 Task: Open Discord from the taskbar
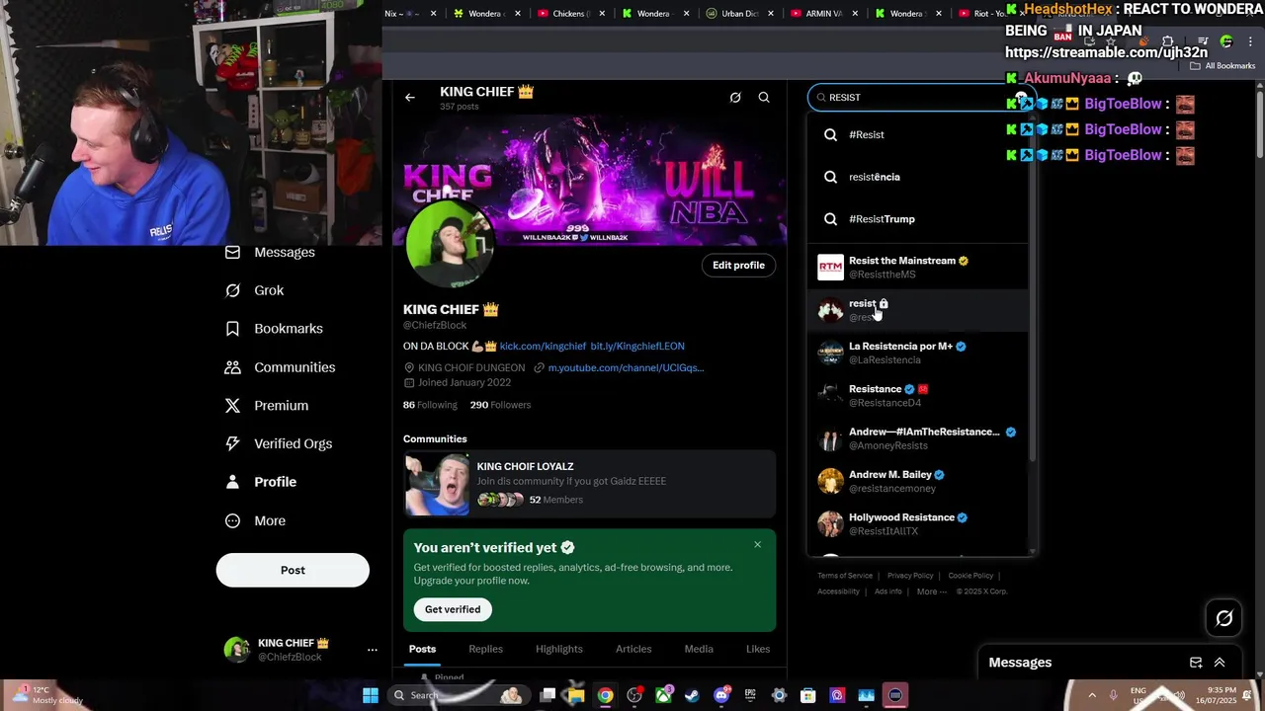pyautogui.click(x=721, y=695)
